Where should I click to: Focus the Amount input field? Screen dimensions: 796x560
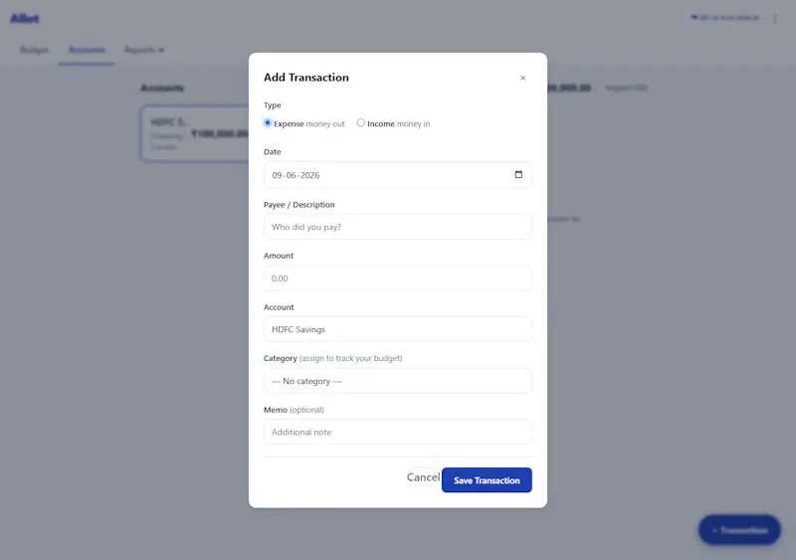point(397,279)
